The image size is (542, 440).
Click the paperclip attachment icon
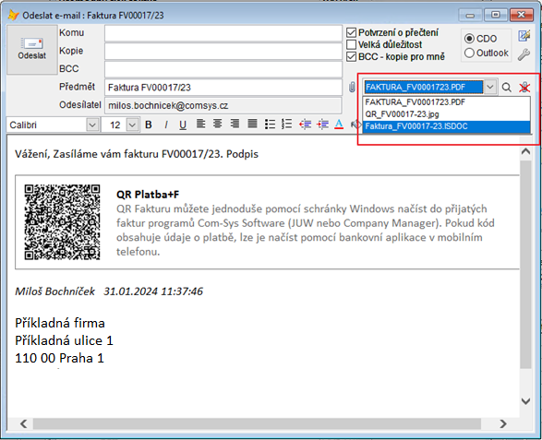(x=352, y=87)
